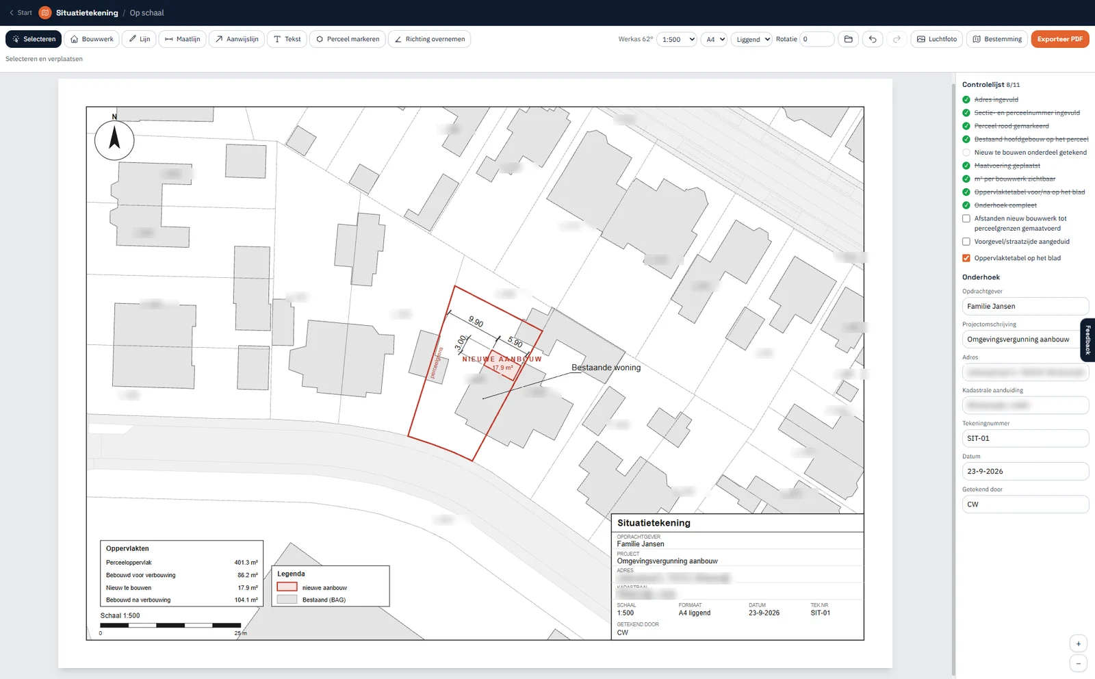This screenshot has height=679, width=1095.
Task: Click Situatietekening title in header
Action: (x=87, y=13)
